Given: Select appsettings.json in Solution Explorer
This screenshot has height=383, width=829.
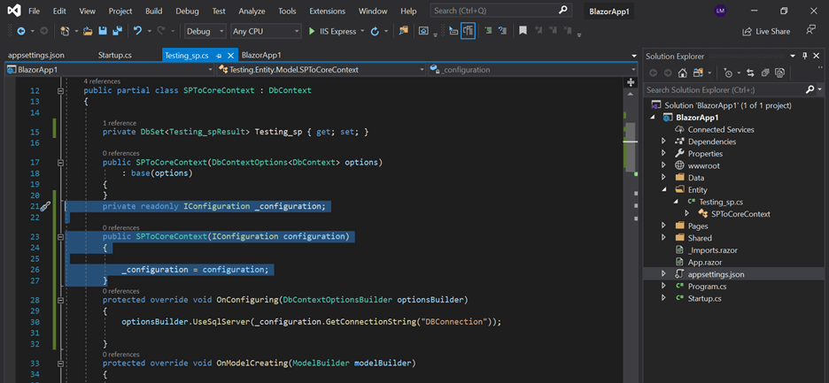Looking at the screenshot, I should (716, 274).
